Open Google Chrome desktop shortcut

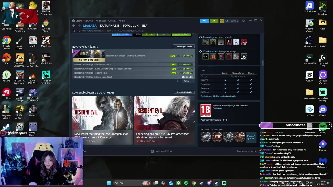coord(7,43)
